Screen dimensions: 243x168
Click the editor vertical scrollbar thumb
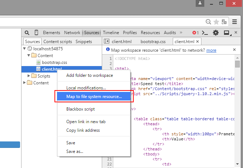pyautogui.click(x=237, y=64)
